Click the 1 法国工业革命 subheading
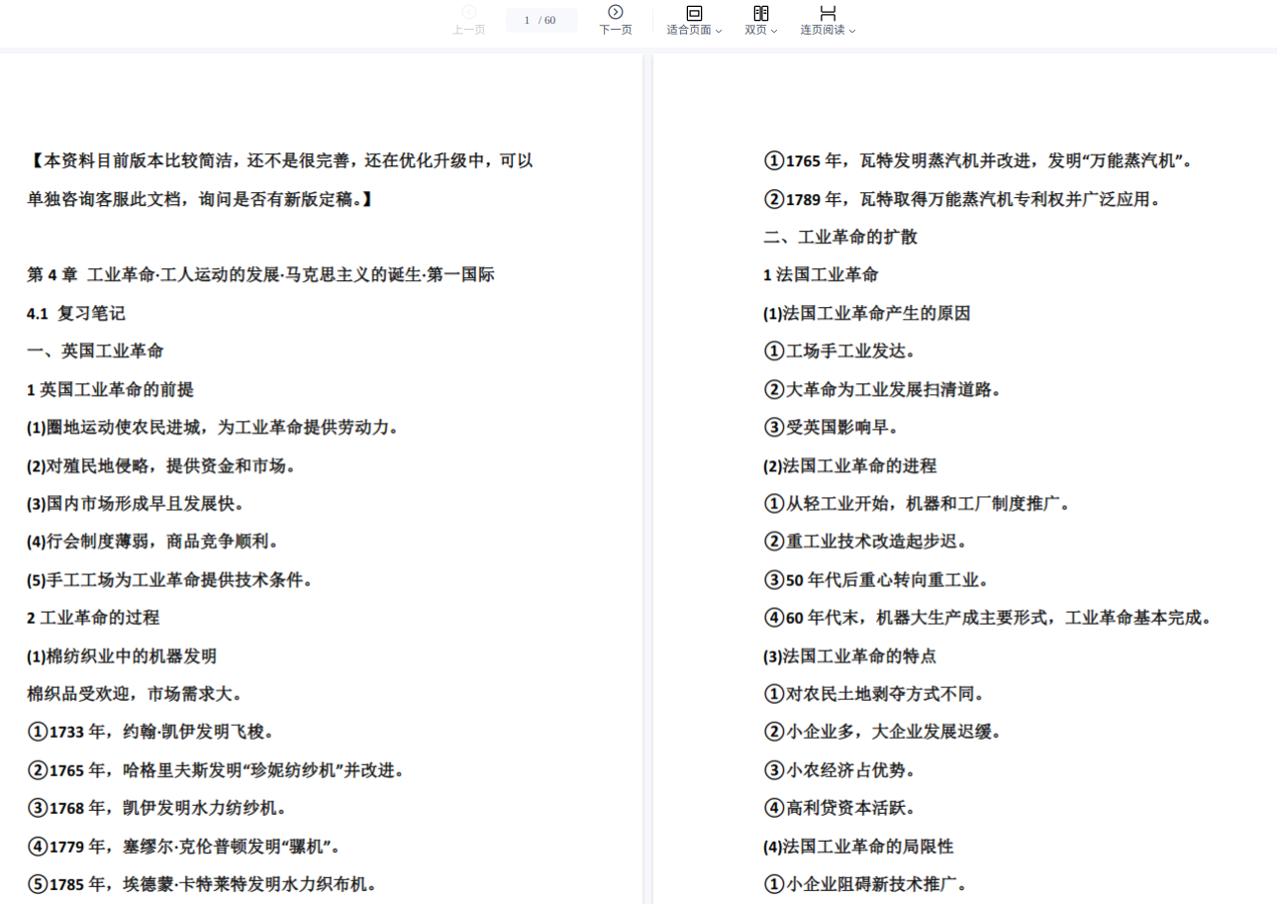Screen dimensions: 1277x904 point(821,275)
